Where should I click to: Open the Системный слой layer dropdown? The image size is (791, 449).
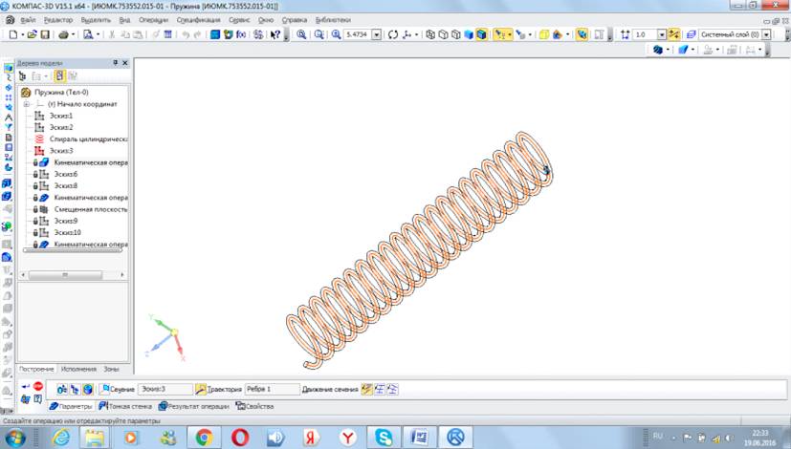pyautogui.click(x=768, y=34)
